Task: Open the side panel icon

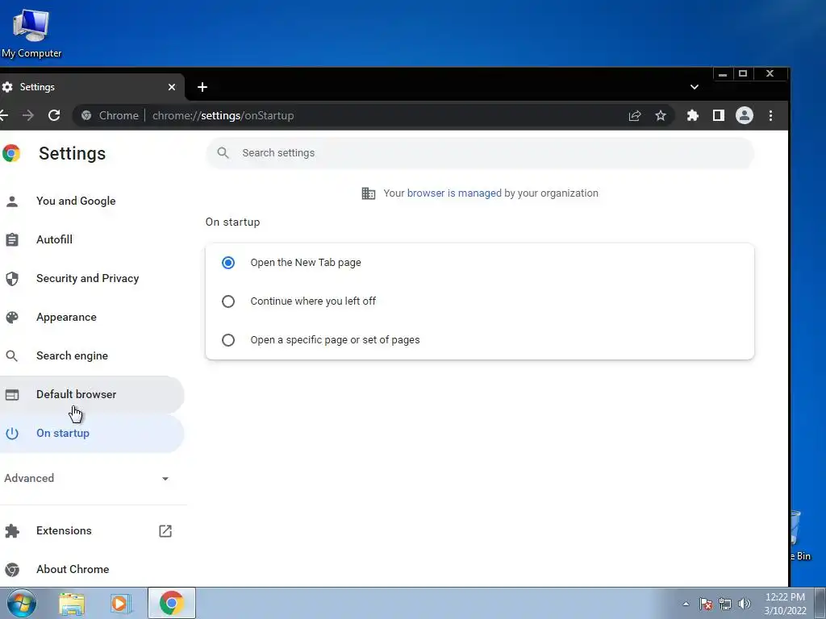Action: (719, 116)
